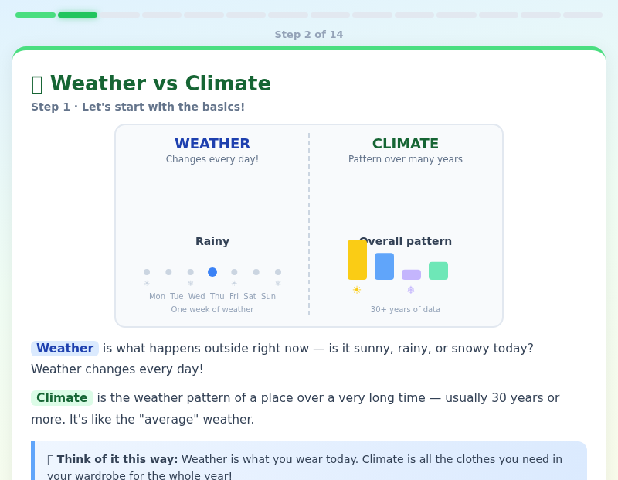
Task: Select Thursday's highlighted weather dot
Action: pyautogui.click(x=212, y=272)
